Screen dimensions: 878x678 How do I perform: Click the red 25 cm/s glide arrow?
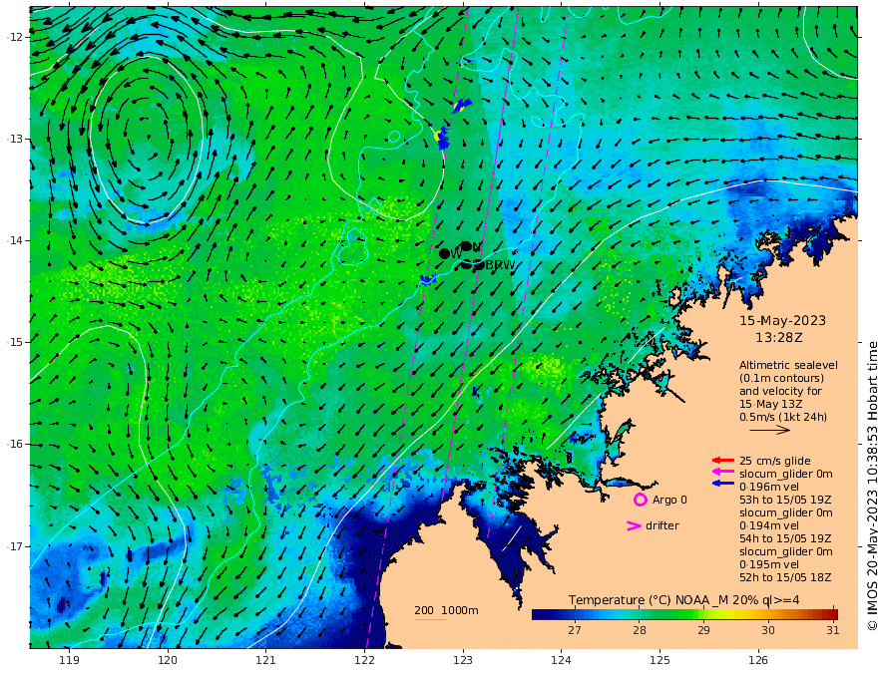click(723, 461)
